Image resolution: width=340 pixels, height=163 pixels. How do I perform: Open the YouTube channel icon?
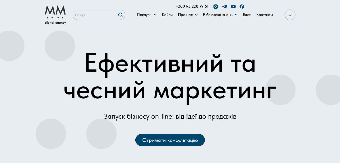point(233,7)
